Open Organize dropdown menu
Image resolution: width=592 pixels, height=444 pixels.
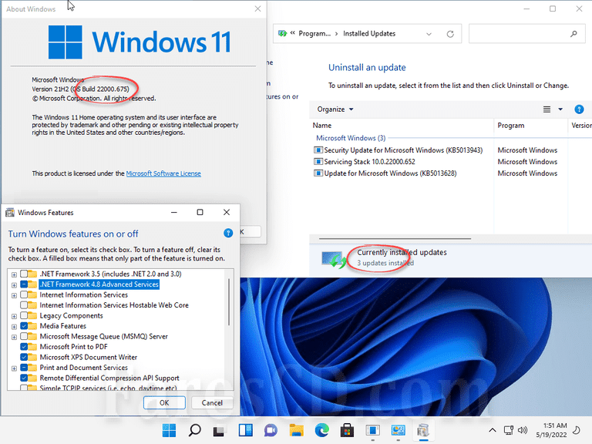click(335, 109)
